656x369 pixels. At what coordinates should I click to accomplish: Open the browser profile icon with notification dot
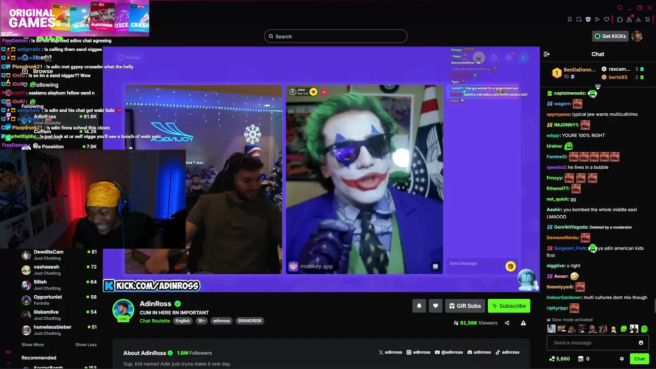[x=629, y=19]
